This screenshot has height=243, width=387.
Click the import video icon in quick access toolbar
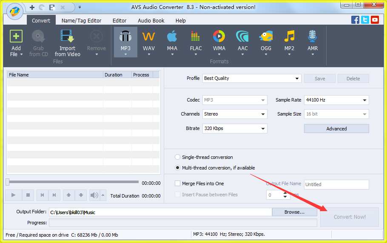coord(52,7)
